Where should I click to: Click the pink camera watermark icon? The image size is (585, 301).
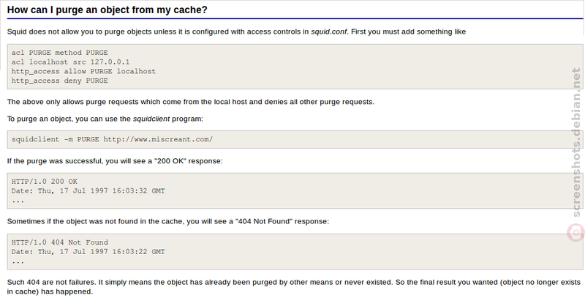coord(576,233)
